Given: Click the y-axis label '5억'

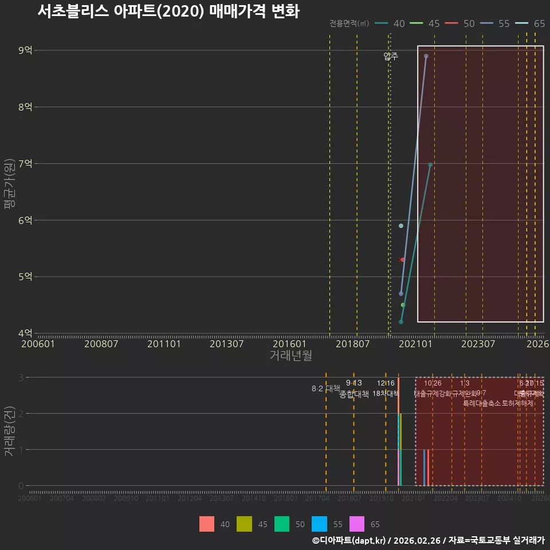Looking at the screenshot, I should 25,276.
